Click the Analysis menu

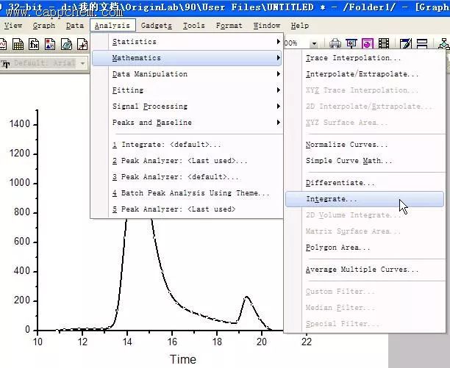pos(113,26)
